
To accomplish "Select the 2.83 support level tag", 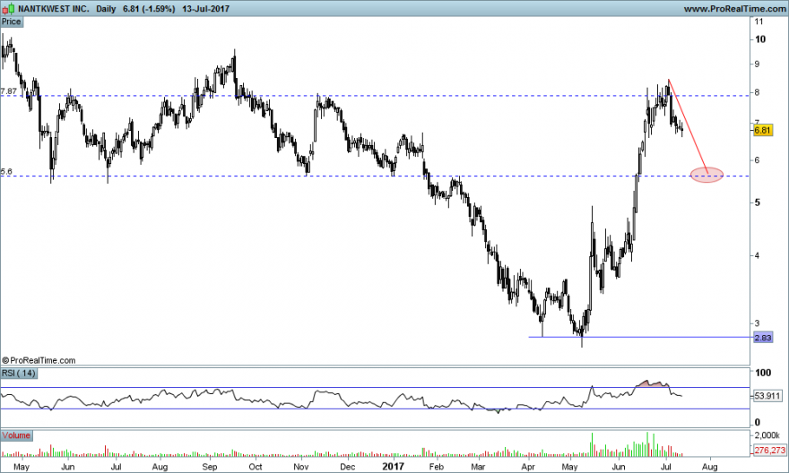I will 763,338.
